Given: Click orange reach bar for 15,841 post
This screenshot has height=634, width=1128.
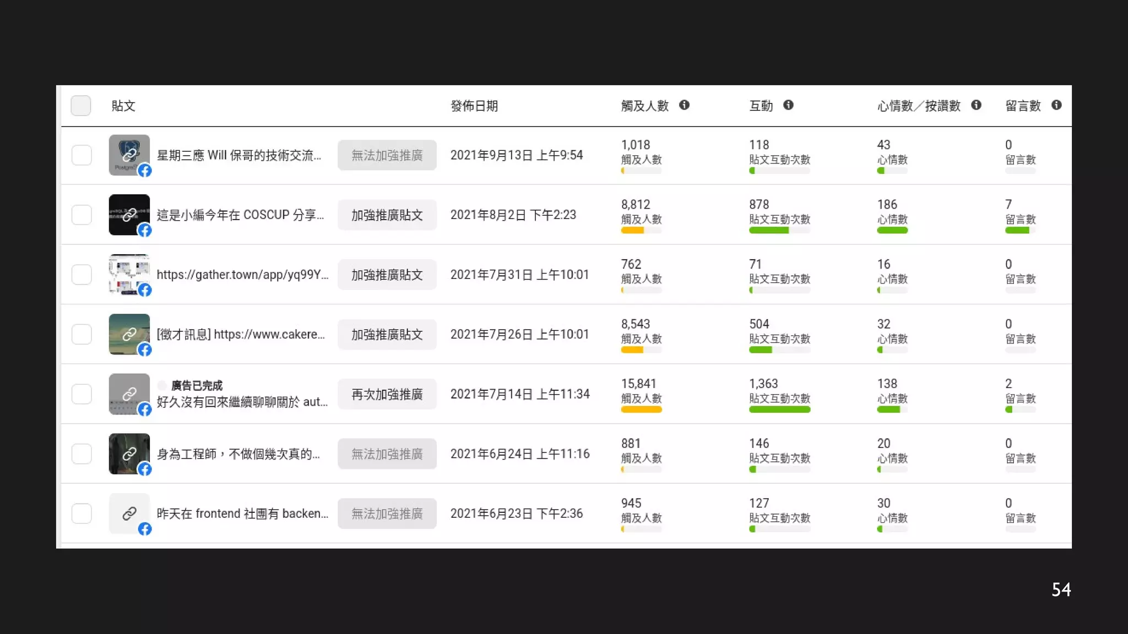Looking at the screenshot, I should click(x=641, y=409).
